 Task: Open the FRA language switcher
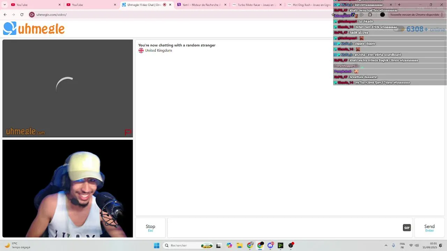click(x=402, y=245)
